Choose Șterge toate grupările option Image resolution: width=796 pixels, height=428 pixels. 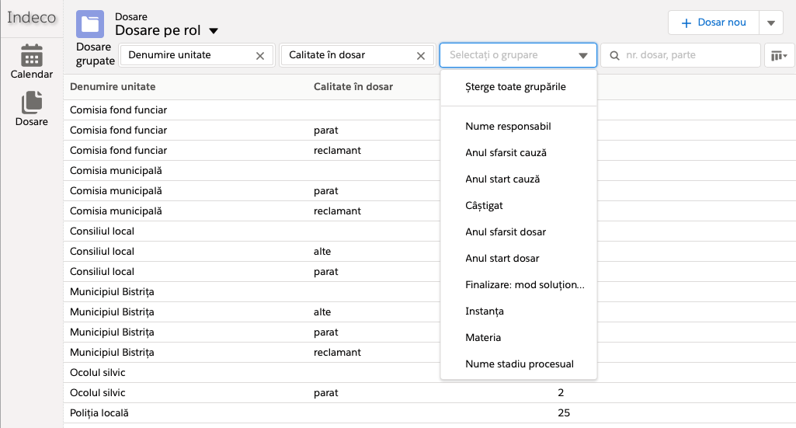click(x=515, y=87)
